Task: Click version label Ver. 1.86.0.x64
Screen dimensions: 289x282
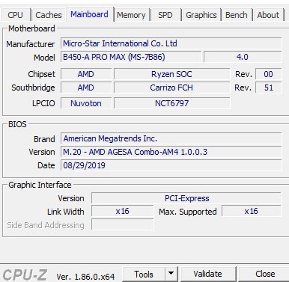Action: [85, 277]
